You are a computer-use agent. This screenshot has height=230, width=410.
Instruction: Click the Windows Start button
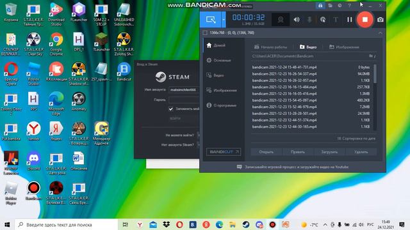point(7,224)
